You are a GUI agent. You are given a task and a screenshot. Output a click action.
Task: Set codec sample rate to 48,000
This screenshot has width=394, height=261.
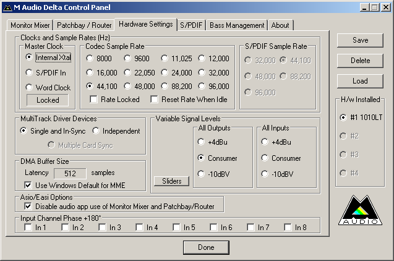(x=127, y=87)
